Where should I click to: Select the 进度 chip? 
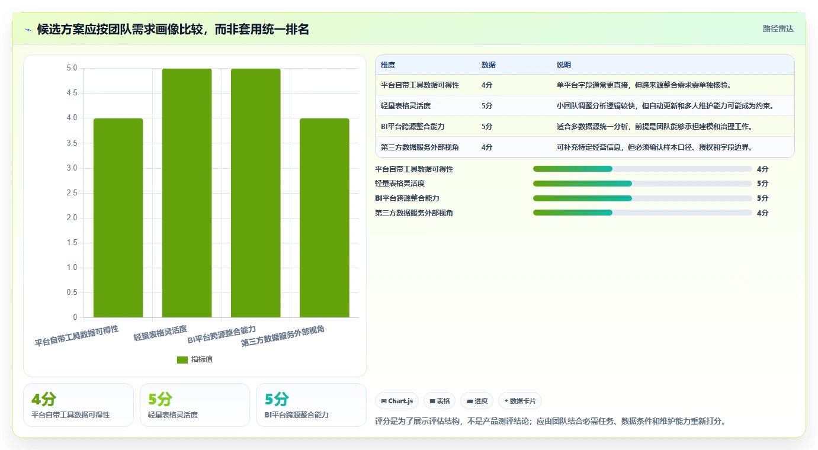pos(477,401)
